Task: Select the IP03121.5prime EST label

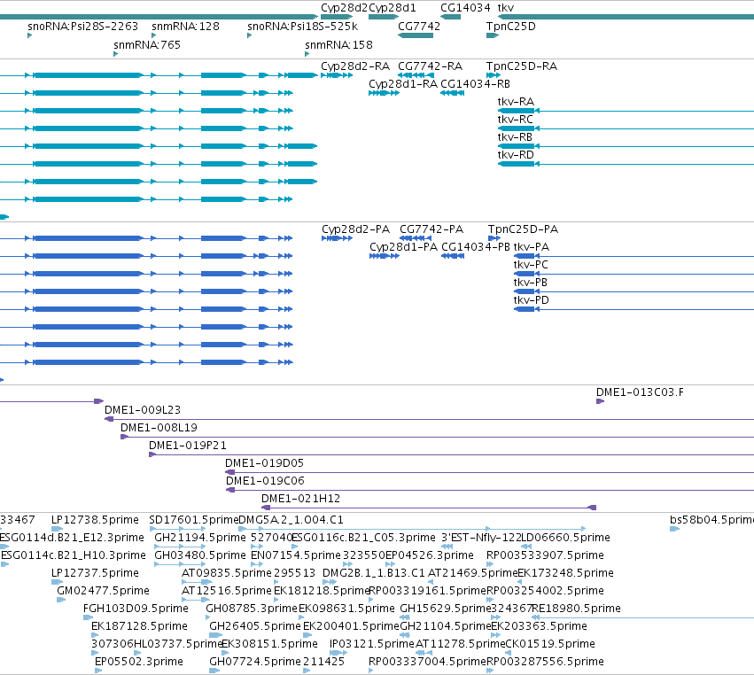Action: click(x=372, y=645)
